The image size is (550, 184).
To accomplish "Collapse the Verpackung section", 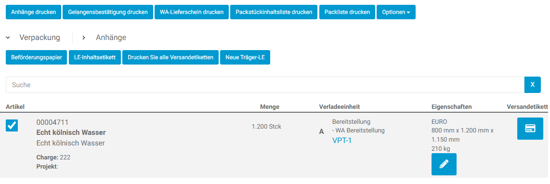I will pos(33,37).
